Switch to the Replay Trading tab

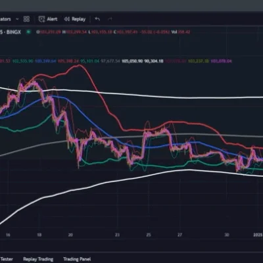(x=38, y=259)
